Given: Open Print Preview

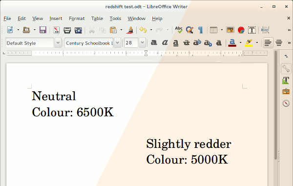Looking at the screenshot, I should [78, 30].
